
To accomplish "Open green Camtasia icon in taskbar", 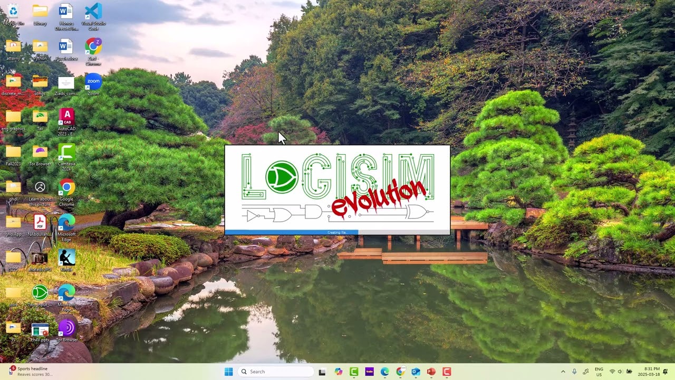I will click(354, 372).
